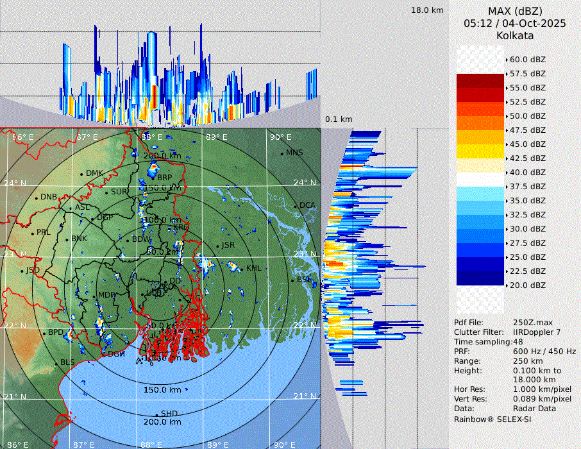Click the 200.0 km range ring label near SHD
This screenshot has width=581, height=449.
tap(162, 422)
